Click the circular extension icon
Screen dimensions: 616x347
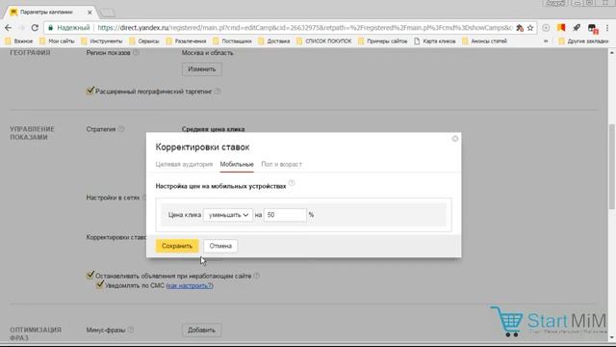546,28
